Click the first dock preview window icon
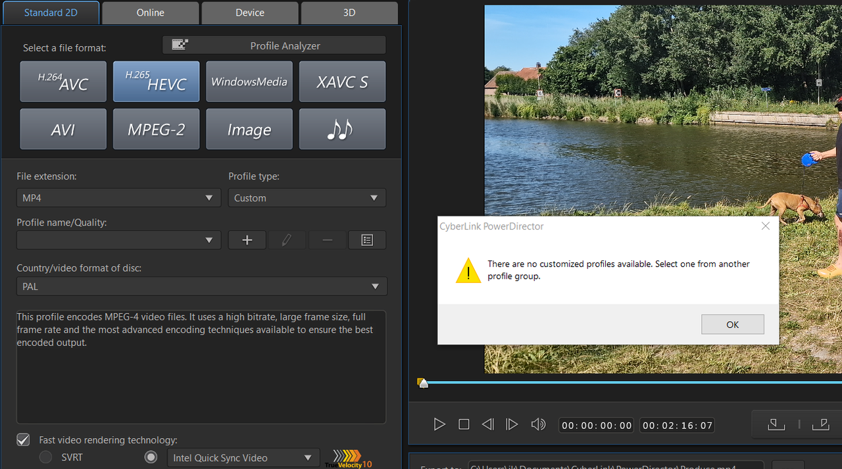 pos(776,424)
